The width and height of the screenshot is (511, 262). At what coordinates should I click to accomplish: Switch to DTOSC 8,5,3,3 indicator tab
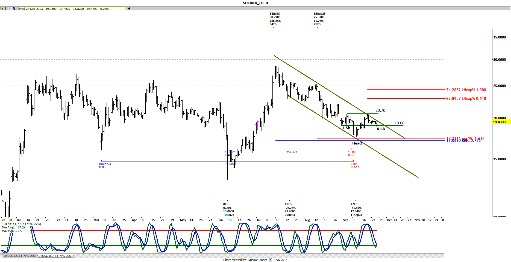pyautogui.click(x=20, y=256)
